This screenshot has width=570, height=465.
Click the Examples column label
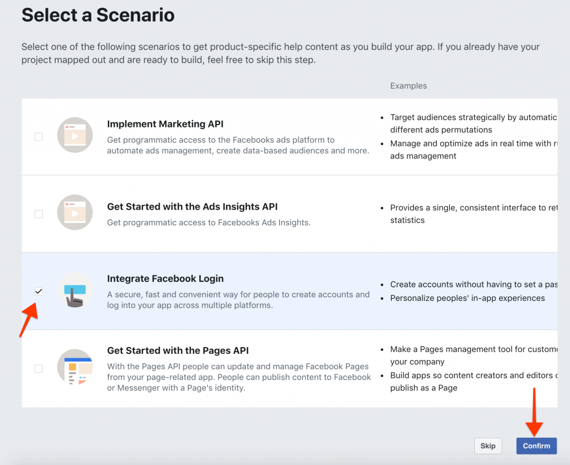(408, 86)
